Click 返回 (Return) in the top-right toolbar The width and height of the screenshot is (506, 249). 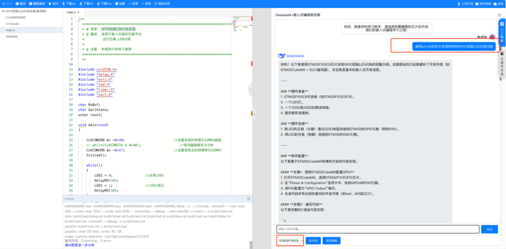point(499,4)
